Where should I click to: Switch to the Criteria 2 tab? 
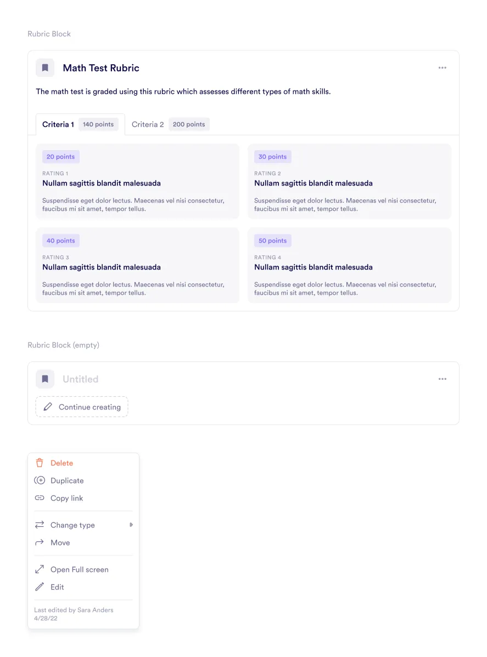[x=170, y=125]
